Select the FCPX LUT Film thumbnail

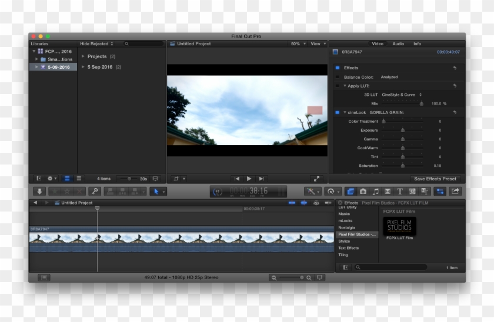point(399,226)
